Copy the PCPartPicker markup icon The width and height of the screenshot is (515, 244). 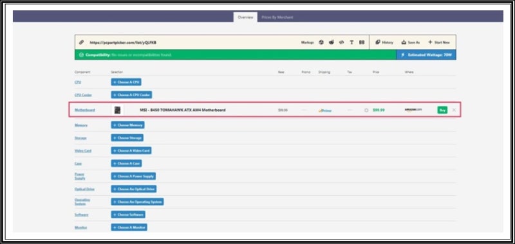click(x=321, y=42)
